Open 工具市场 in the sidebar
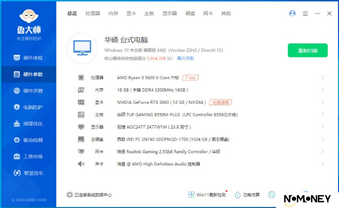This screenshot has width=339, height=208. (28, 156)
